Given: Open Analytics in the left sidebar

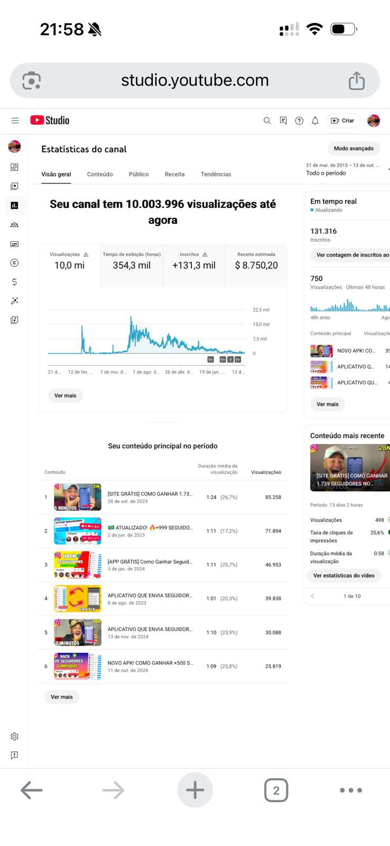Looking at the screenshot, I should point(14,205).
